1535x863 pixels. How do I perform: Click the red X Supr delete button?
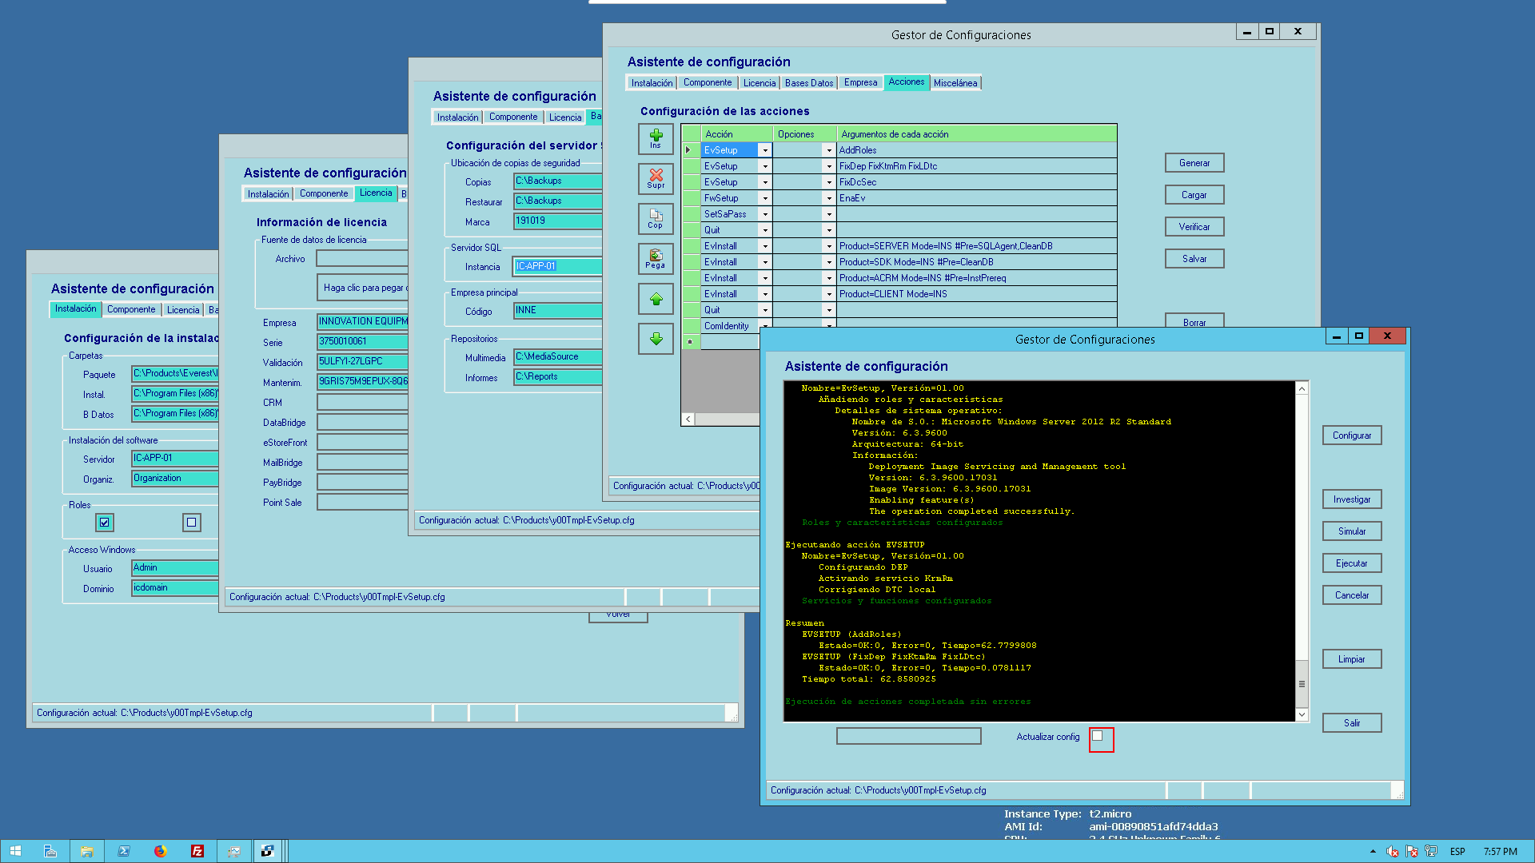[656, 179]
